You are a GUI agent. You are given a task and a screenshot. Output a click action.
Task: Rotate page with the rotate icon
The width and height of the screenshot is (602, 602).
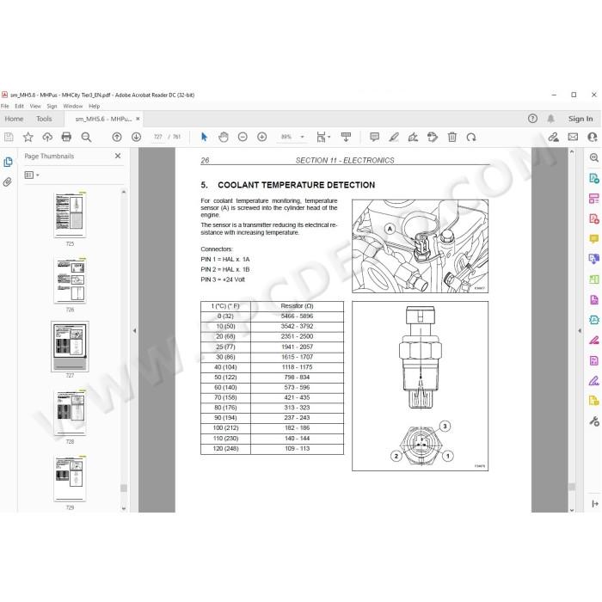471,137
